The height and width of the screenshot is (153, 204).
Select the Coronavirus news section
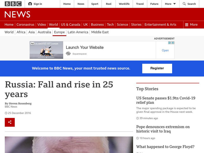click(25, 25)
